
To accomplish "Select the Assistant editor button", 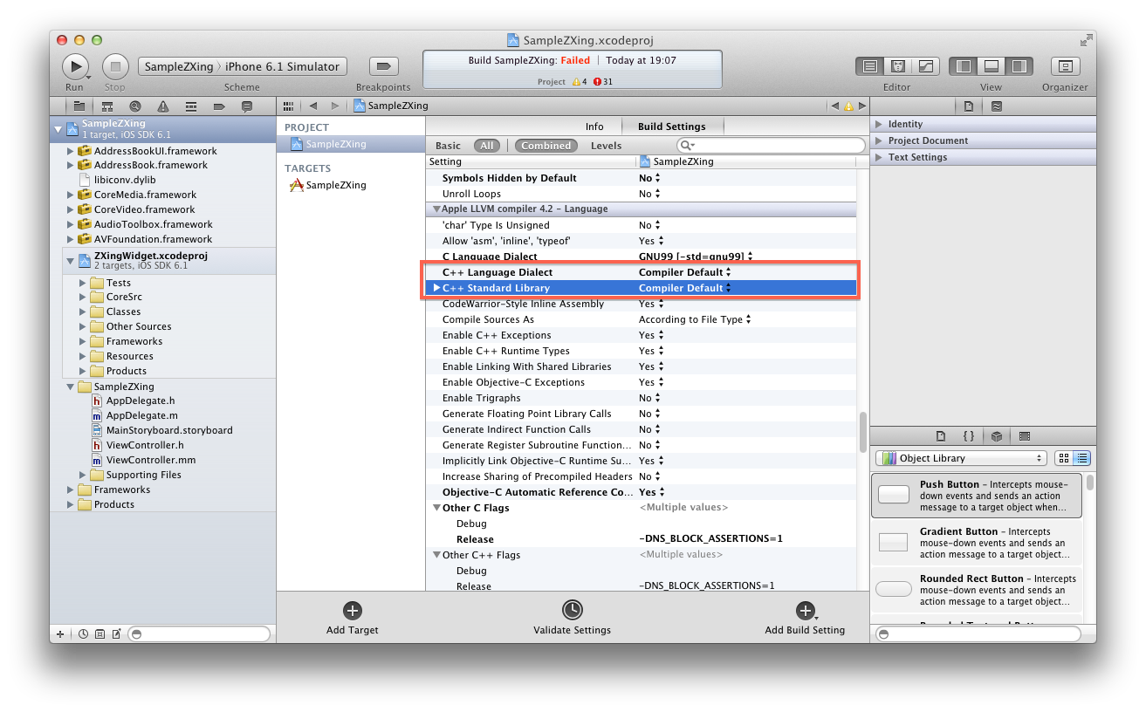I will click(897, 66).
